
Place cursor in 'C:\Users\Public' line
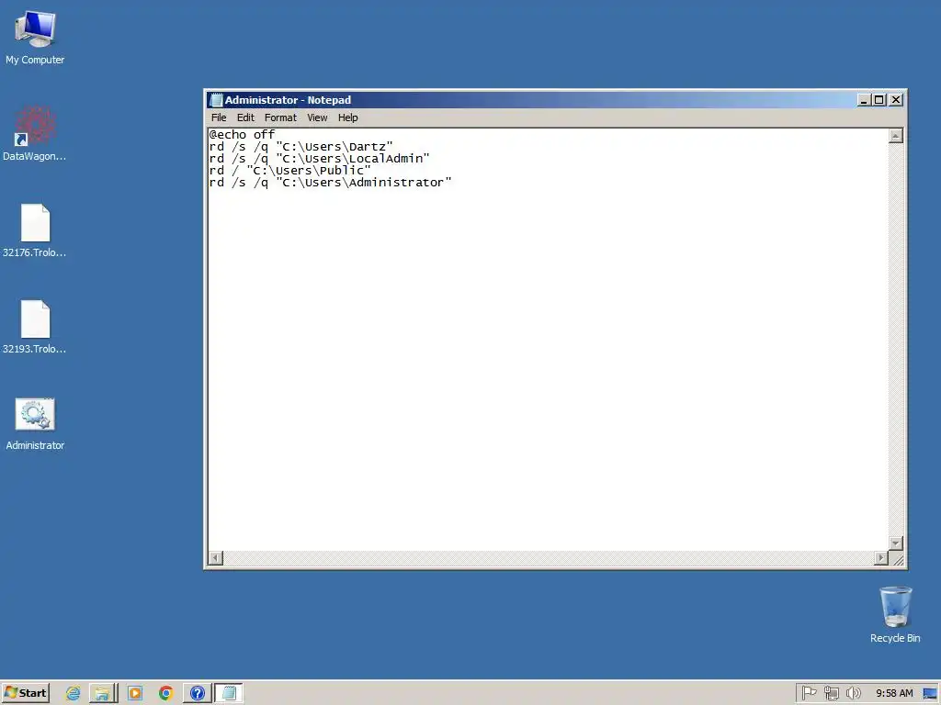(x=289, y=170)
